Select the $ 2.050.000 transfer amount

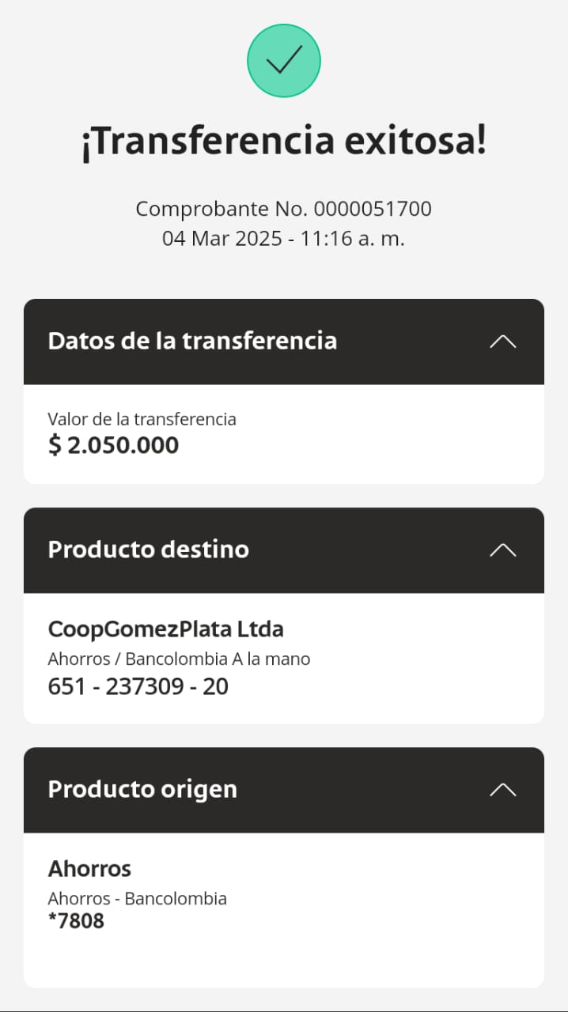[114, 445]
